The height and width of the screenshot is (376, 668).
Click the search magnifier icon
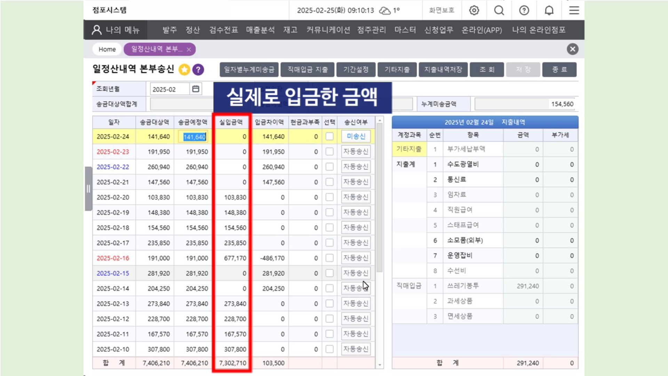tap(499, 10)
